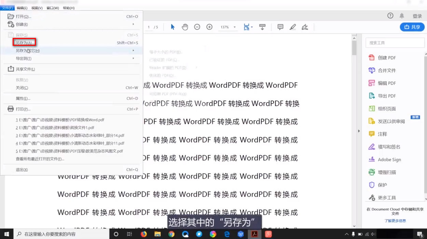Open 注释 tool
This screenshot has height=239, width=427.
[x=377, y=134]
